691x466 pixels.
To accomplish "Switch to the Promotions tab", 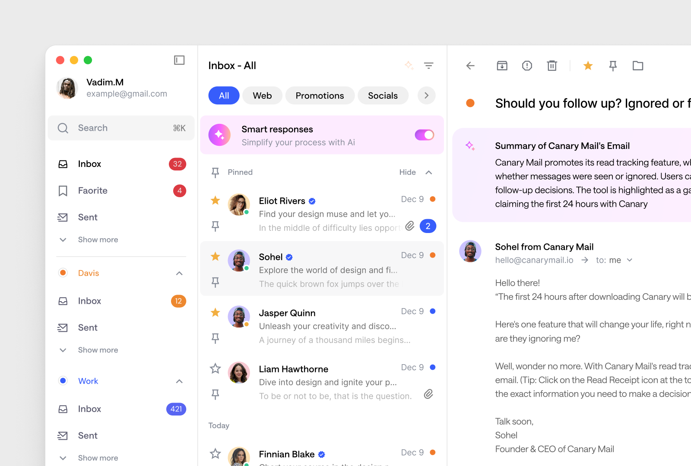I will (x=320, y=95).
